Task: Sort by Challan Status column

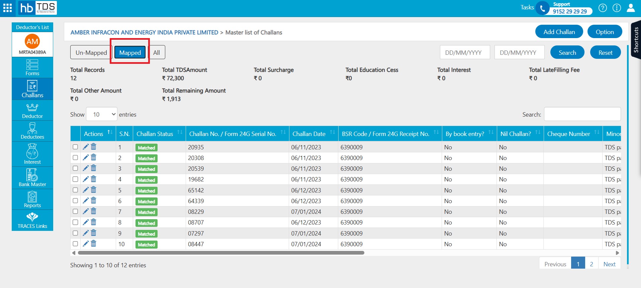Action: pyautogui.click(x=159, y=134)
